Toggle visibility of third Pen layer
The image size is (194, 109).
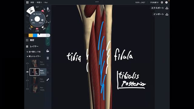point(27,81)
